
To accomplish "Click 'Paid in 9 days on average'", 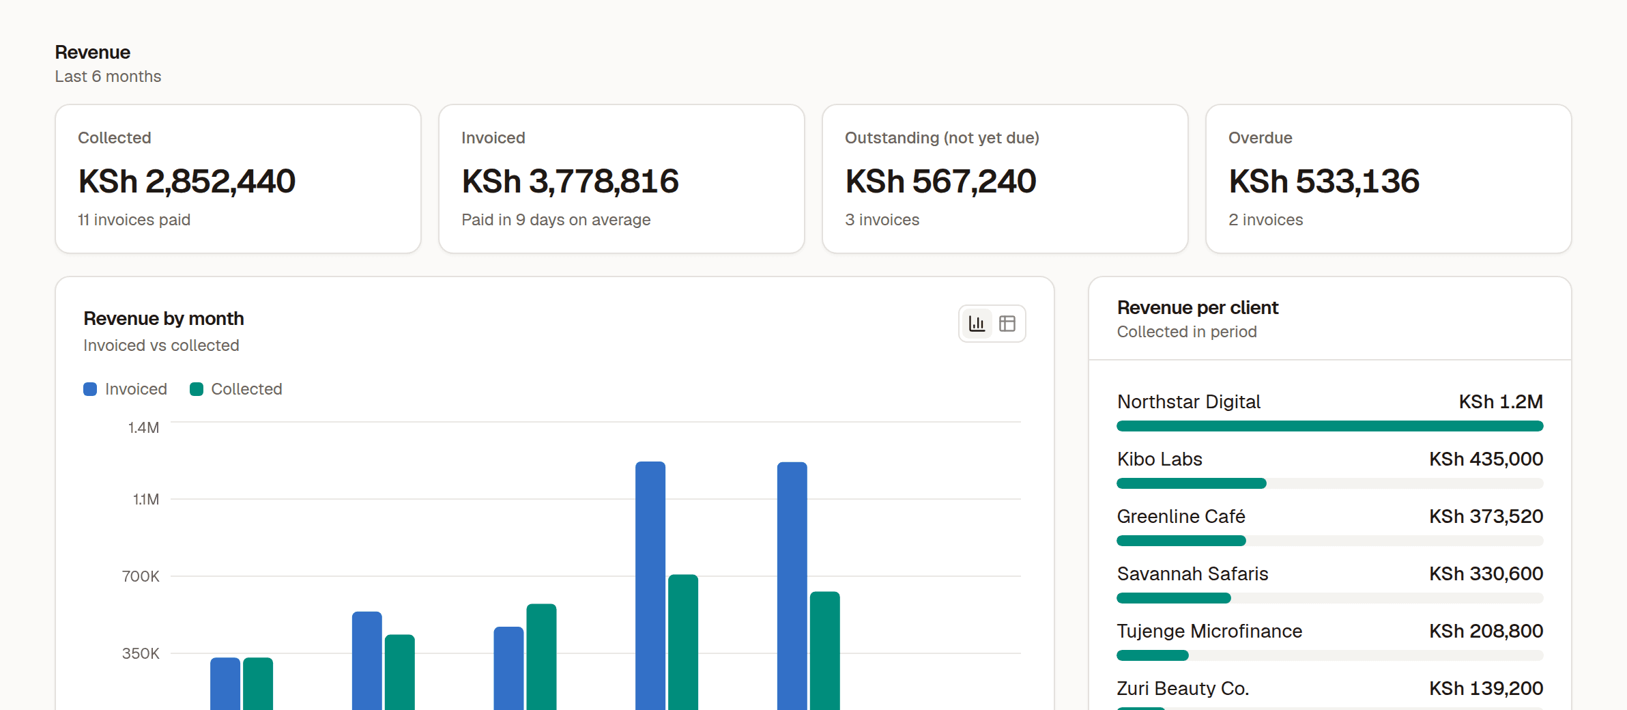I will (556, 220).
